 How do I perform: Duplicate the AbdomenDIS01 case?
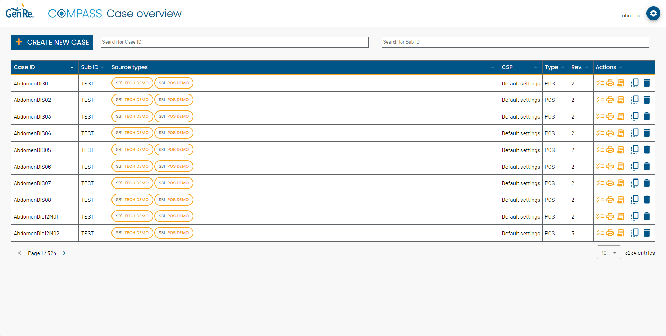635,83
